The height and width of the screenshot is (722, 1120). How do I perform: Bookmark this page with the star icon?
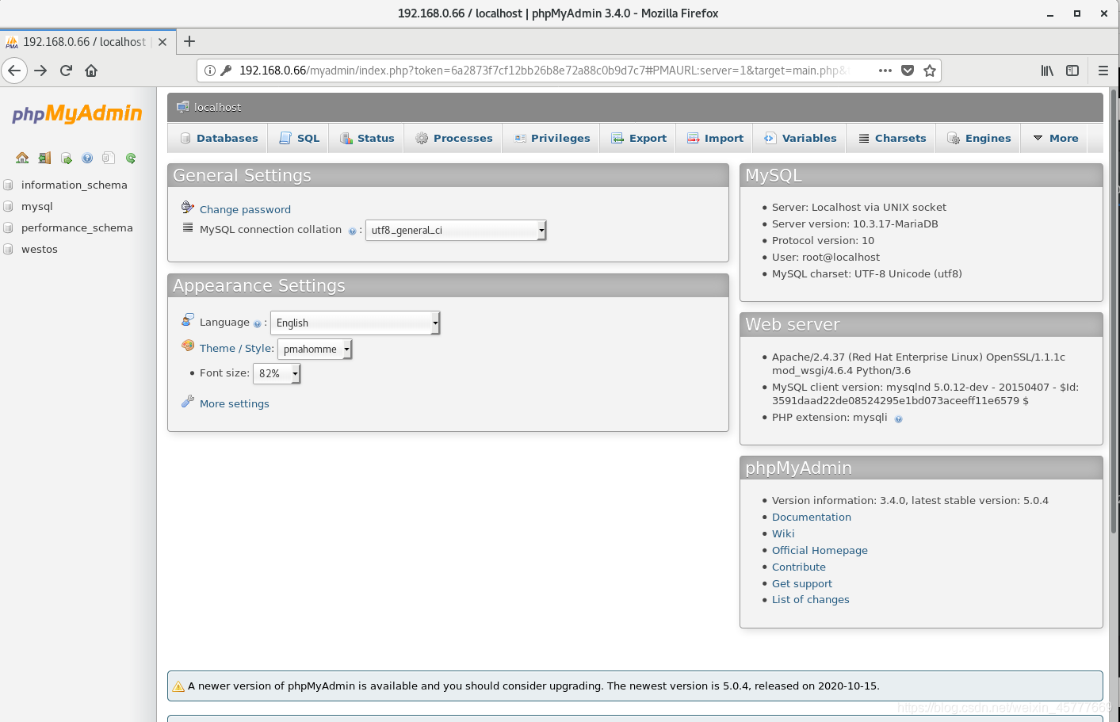(930, 71)
